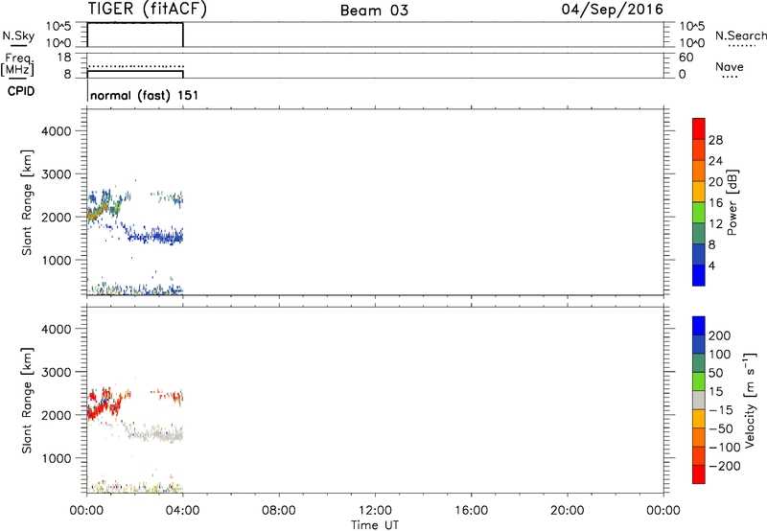Click the 'Beam 03' header label
Viewport: 767px width, 531px height.
point(374,11)
